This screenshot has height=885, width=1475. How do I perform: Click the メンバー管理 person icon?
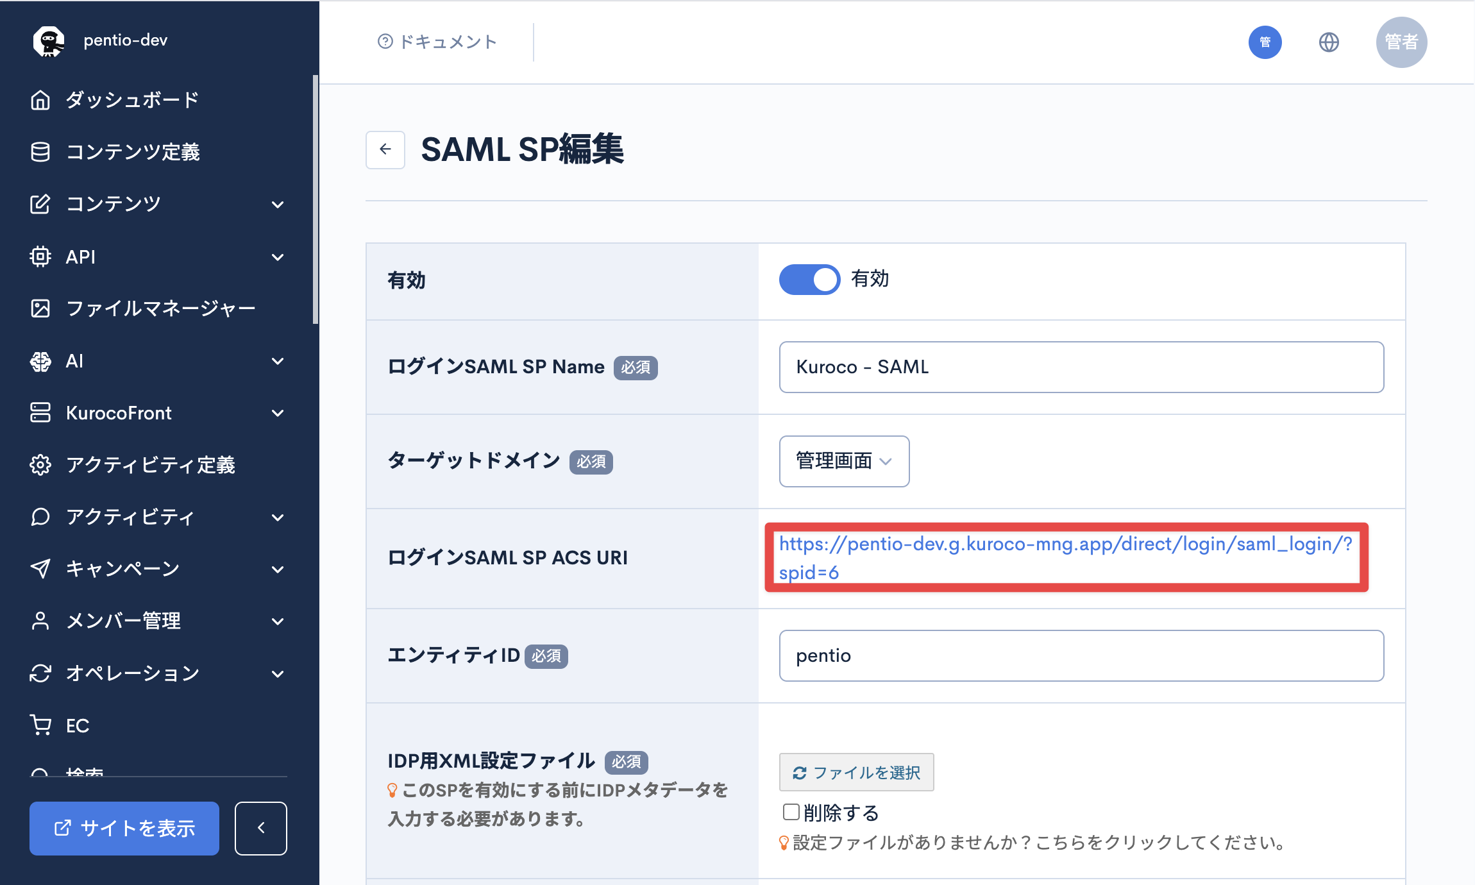point(40,621)
